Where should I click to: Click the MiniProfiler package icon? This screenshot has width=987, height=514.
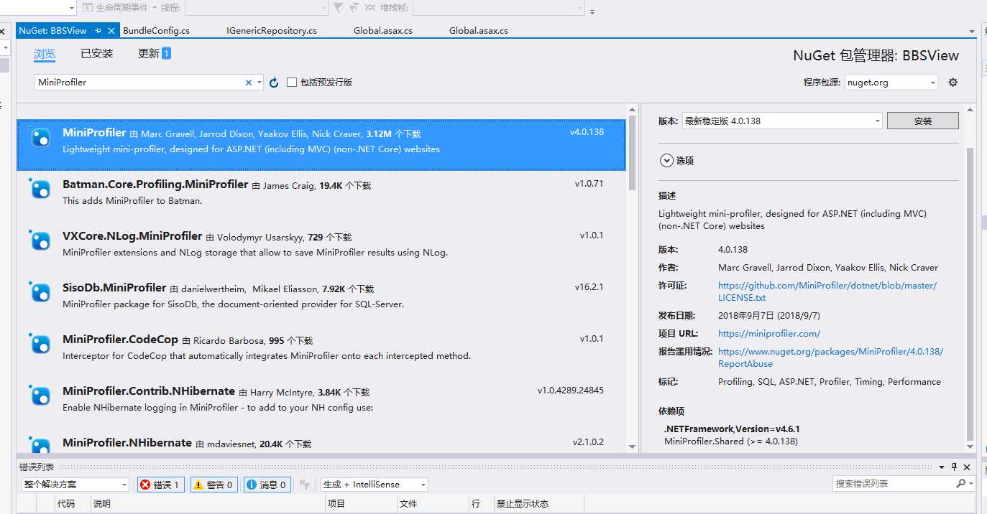(40, 137)
